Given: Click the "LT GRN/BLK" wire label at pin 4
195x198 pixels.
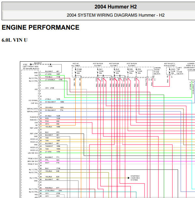Looking at the screenshot, I should point(50,80).
